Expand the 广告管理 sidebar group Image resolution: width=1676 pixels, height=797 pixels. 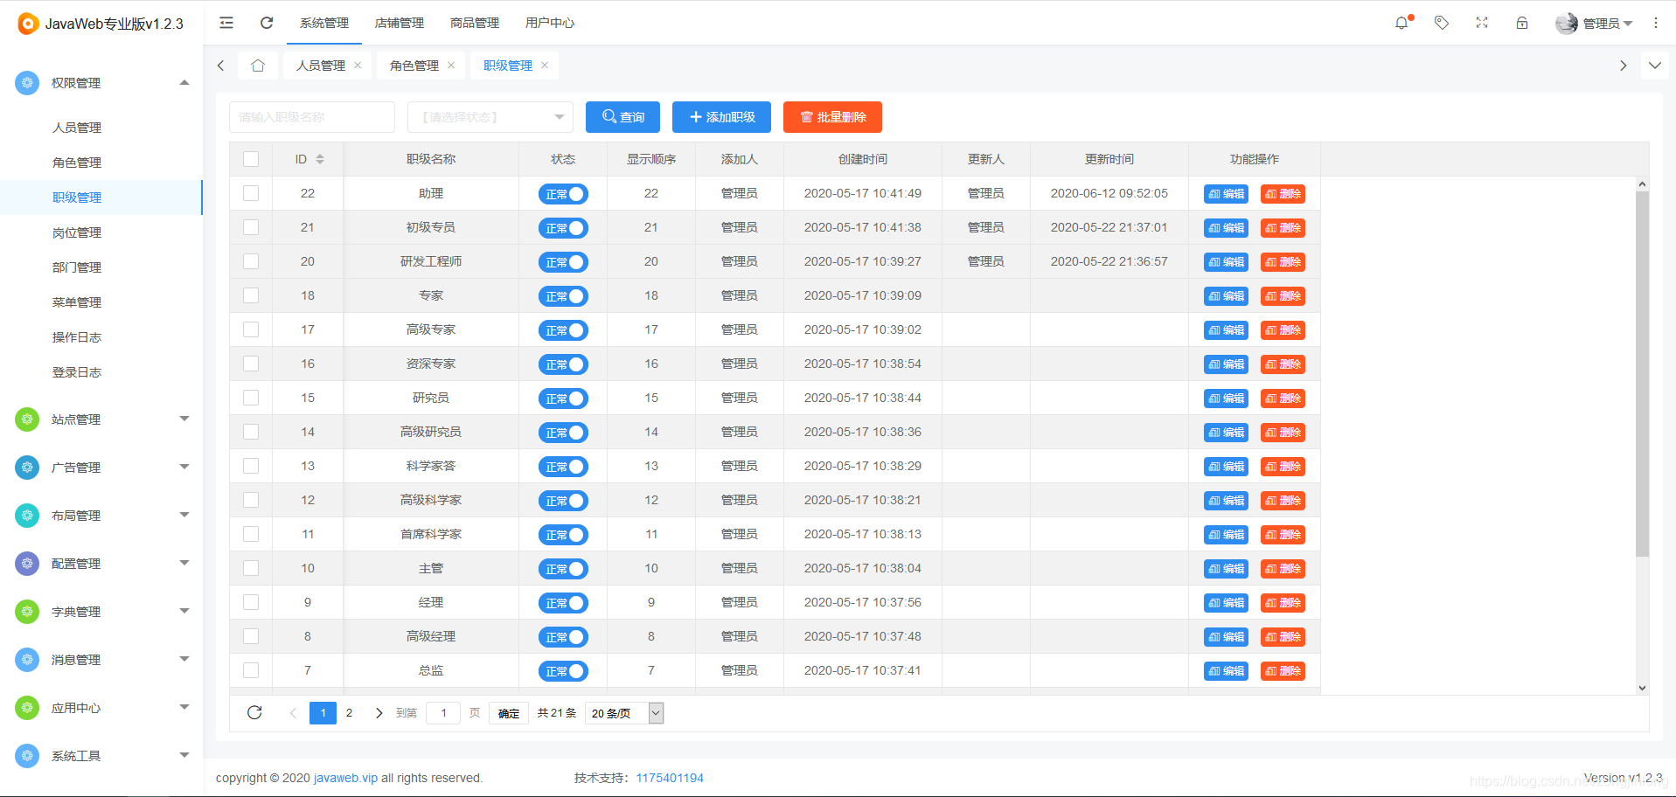click(x=184, y=468)
